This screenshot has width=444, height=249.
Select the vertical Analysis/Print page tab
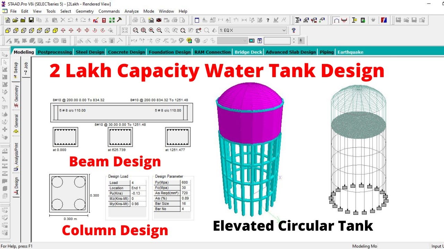16,157
